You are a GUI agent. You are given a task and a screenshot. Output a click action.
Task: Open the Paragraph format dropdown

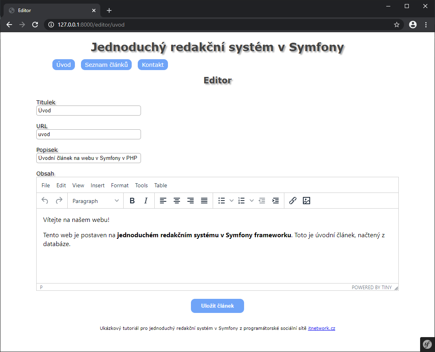95,201
